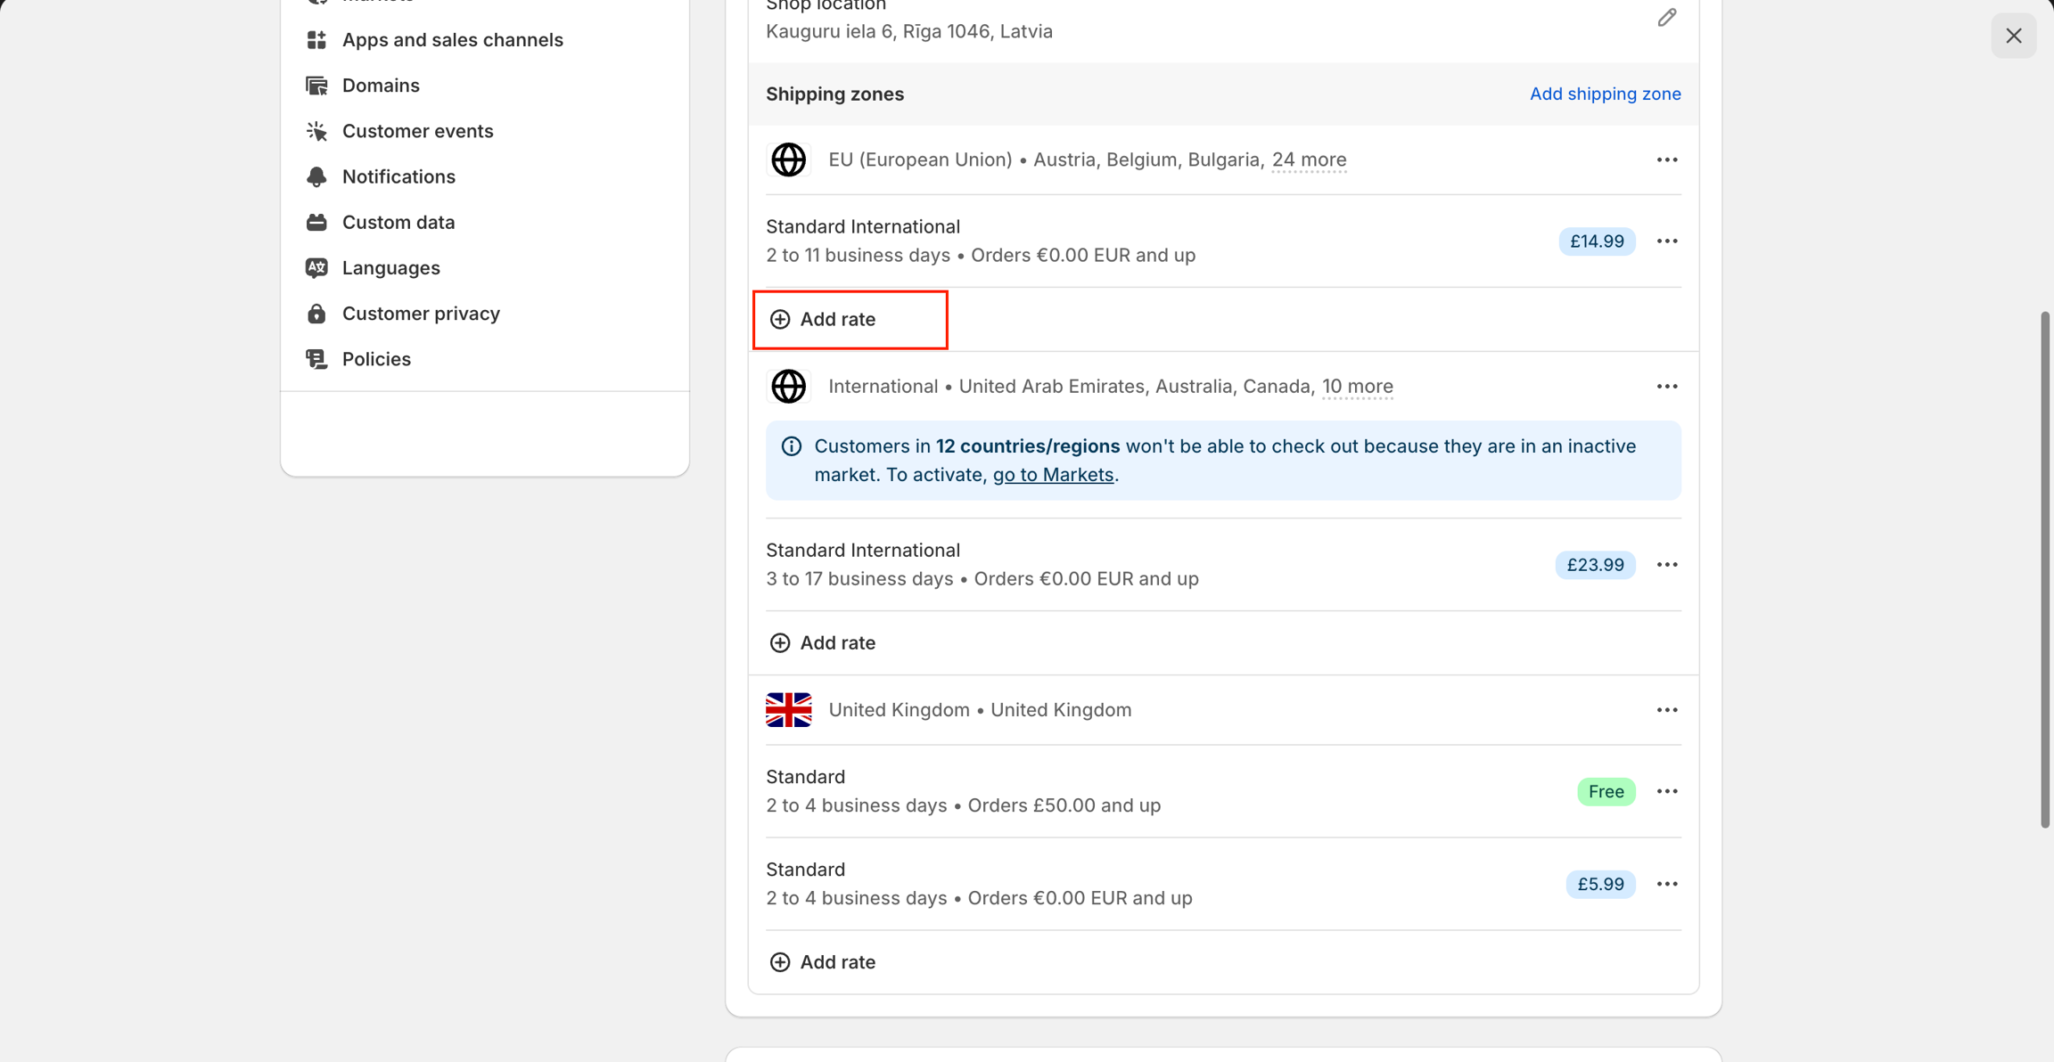Click the pencil edit icon for shop location

(x=1666, y=18)
